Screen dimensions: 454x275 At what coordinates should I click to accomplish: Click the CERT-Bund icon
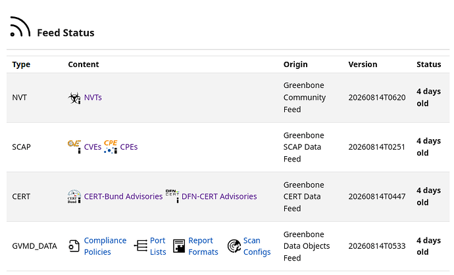[x=74, y=196]
